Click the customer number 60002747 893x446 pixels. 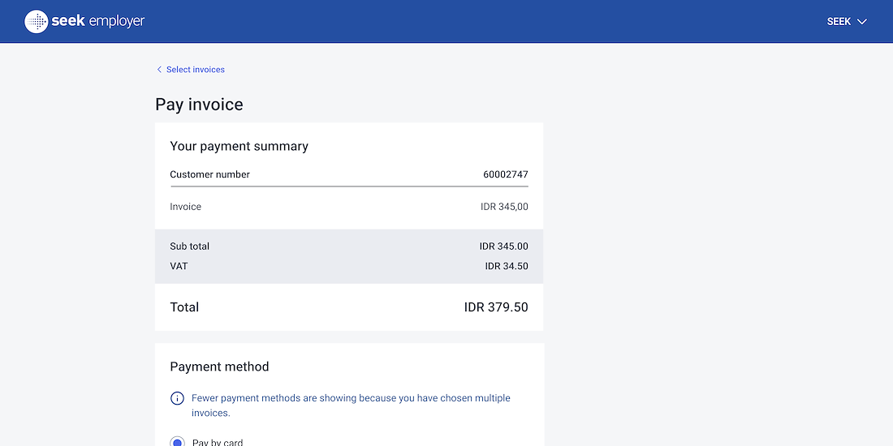click(505, 174)
